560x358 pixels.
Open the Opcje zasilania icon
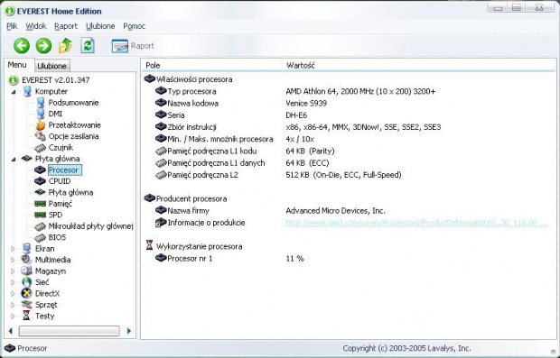click(41, 136)
